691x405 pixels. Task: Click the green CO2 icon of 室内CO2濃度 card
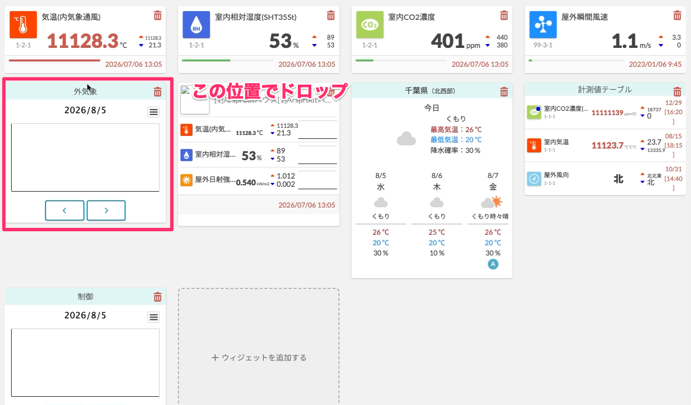point(369,25)
